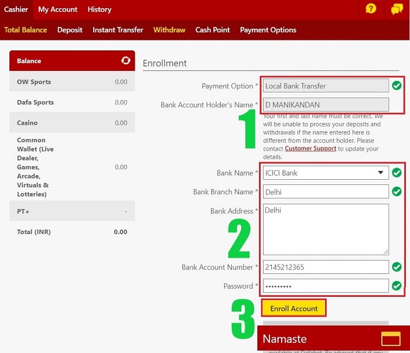Switch to the Withdraw section
The image size is (410, 353).
point(169,30)
